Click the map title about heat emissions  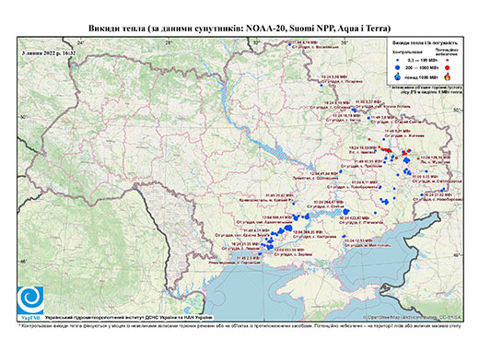point(239,29)
